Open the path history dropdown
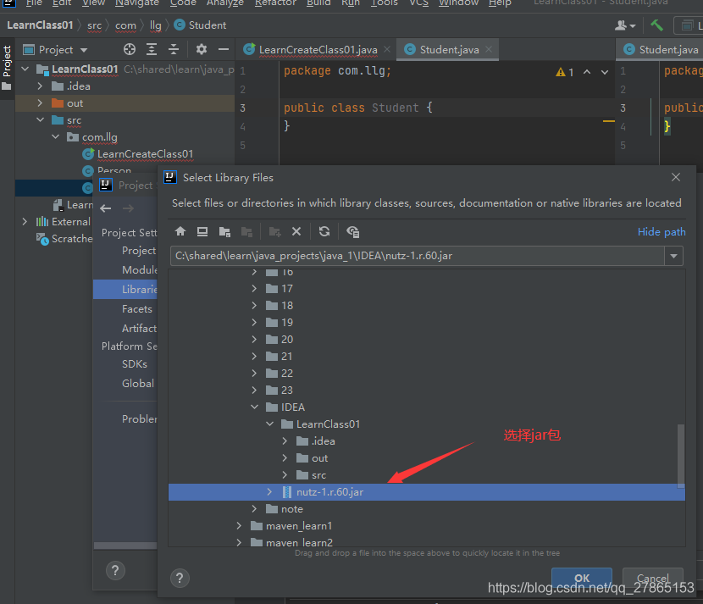703x604 pixels. coord(674,256)
